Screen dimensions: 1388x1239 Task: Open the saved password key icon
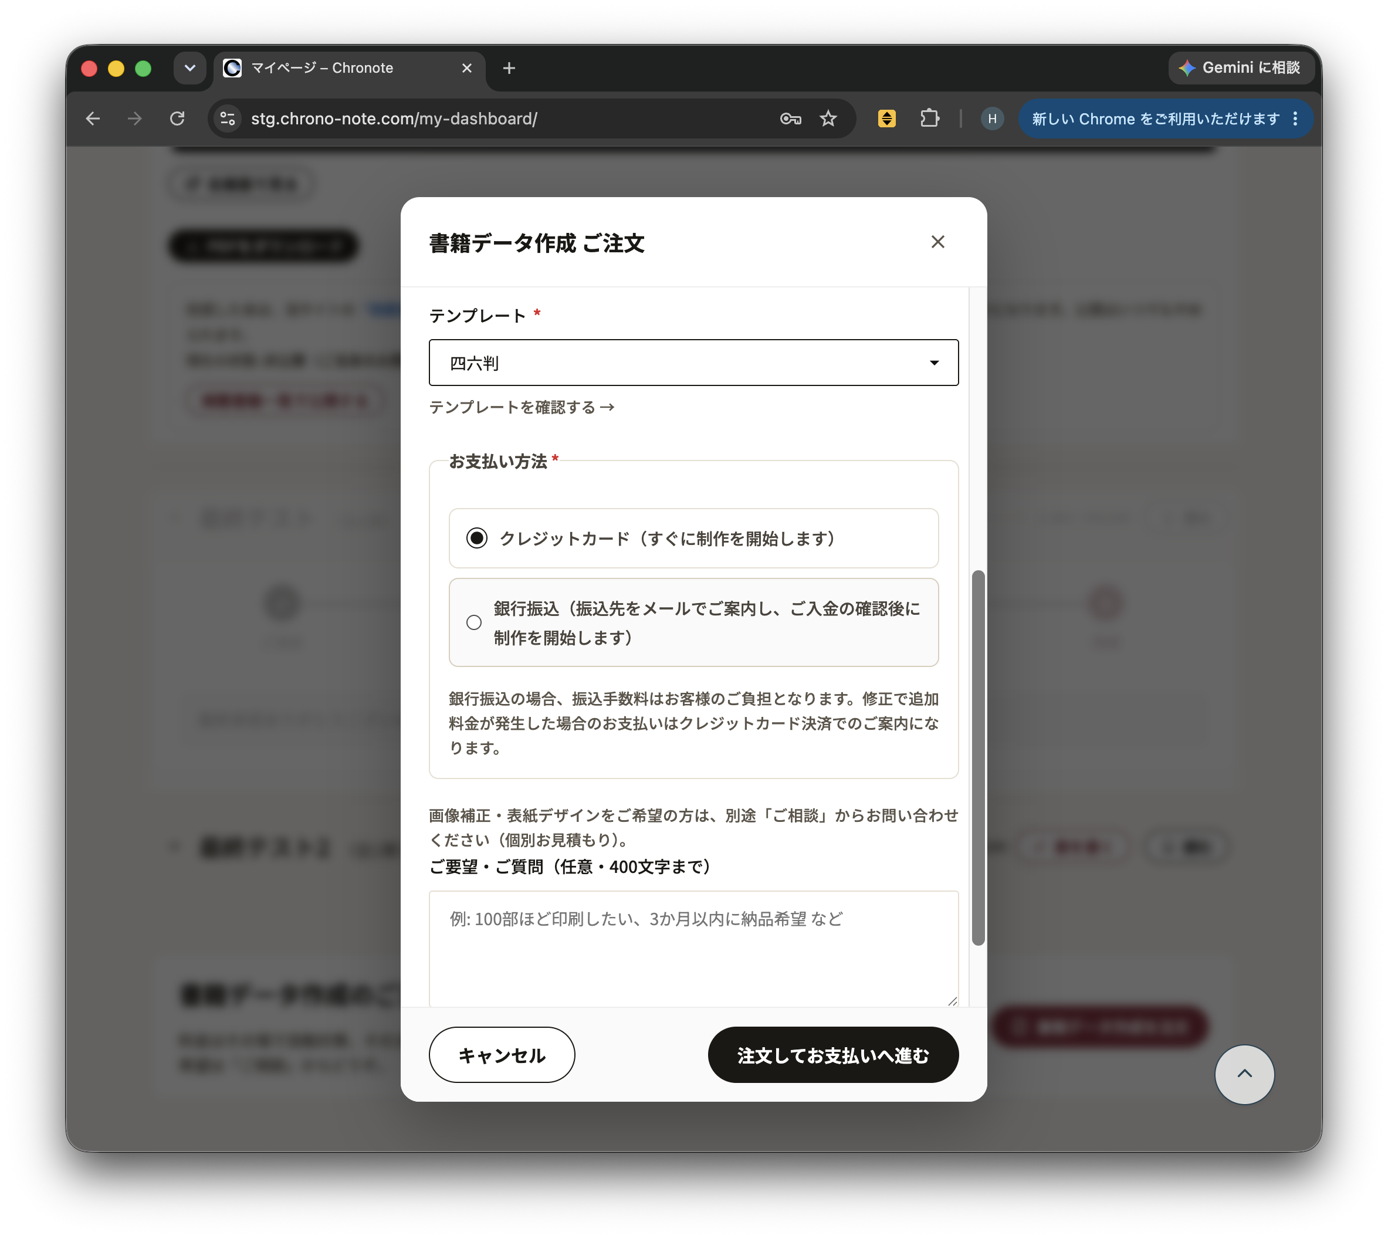point(790,119)
